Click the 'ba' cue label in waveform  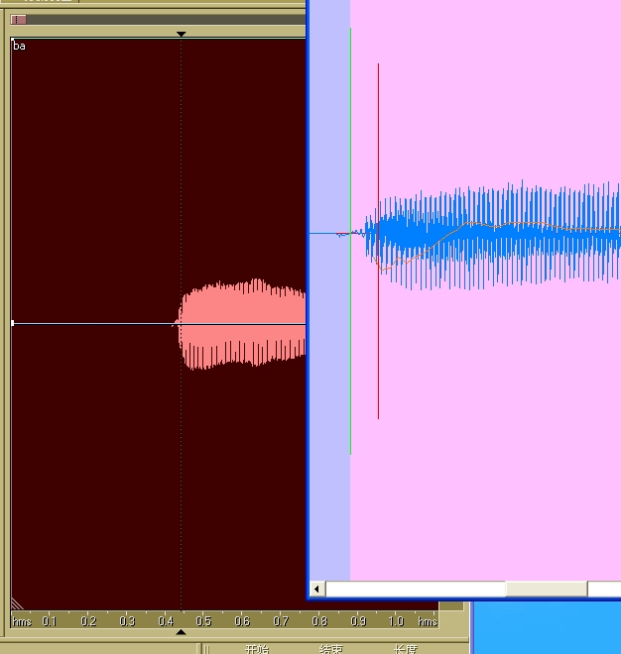tap(19, 46)
